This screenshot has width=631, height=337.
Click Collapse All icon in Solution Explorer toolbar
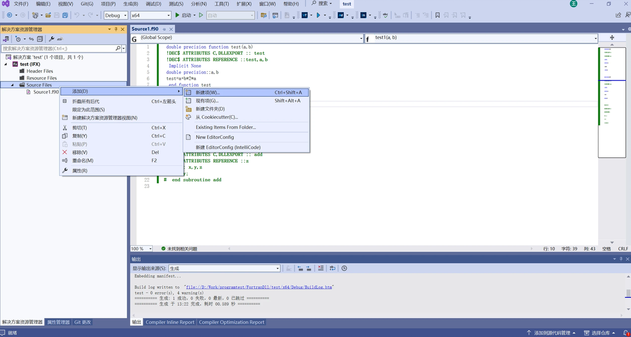pyautogui.click(x=40, y=39)
